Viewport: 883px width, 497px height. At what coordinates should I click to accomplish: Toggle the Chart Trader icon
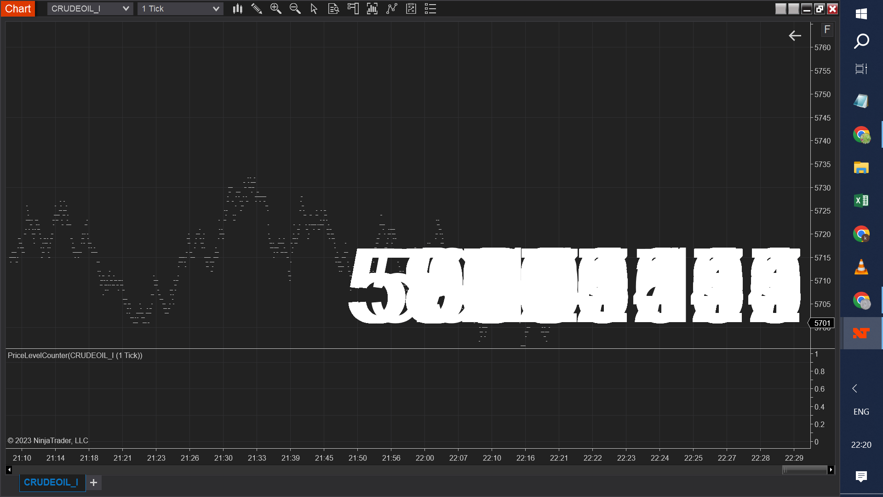(353, 9)
